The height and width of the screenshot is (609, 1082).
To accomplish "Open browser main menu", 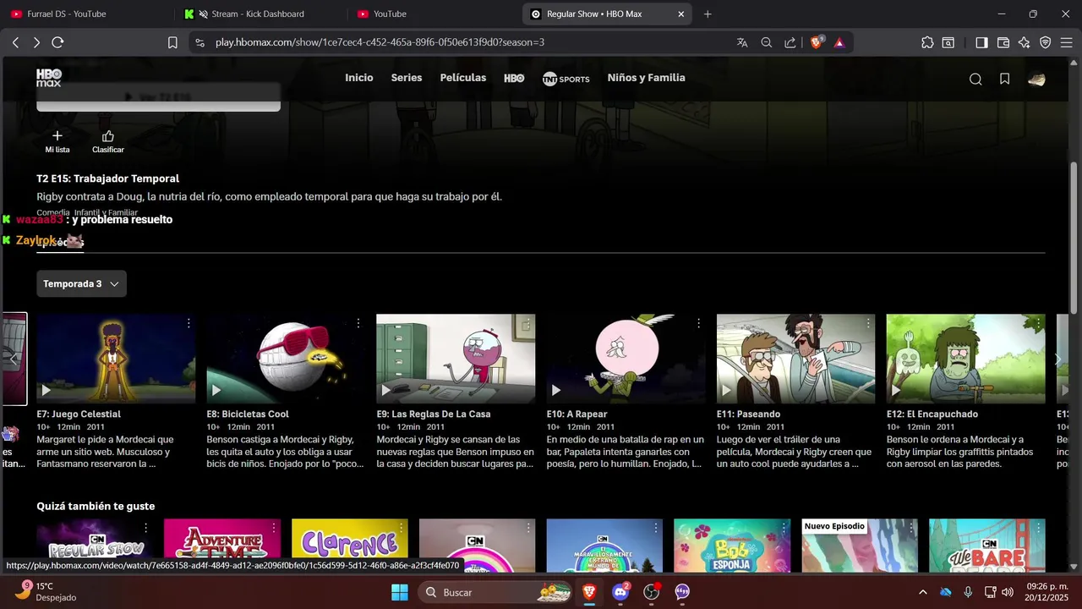I will point(1067,42).
